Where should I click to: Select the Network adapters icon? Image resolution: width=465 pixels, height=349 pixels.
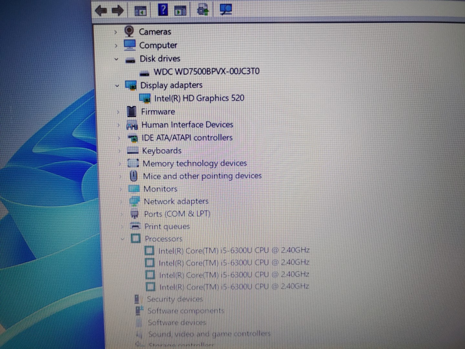(134, 201)
